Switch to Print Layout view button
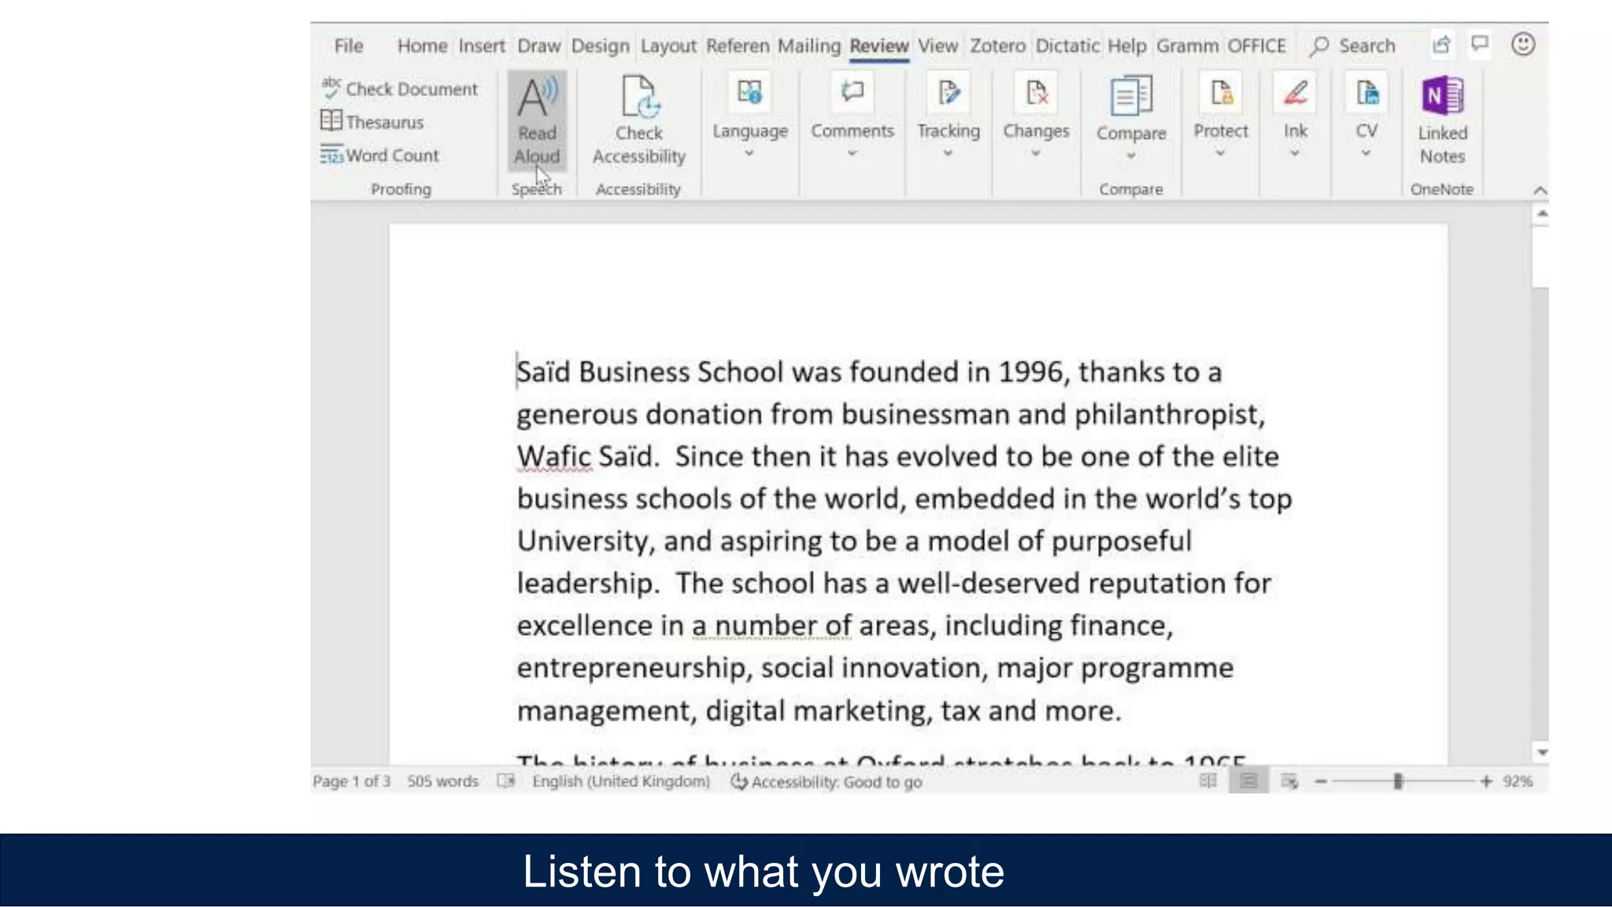 pyautogui.click(x=1248, y=781)
